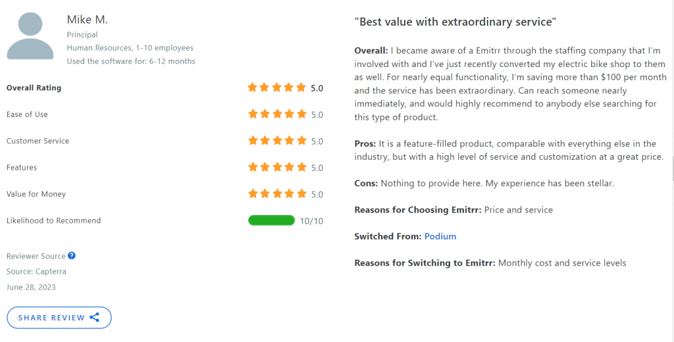Screen dimensions: 674x342
Task: Click the Source: Capterra text
Action: point(37,272)
